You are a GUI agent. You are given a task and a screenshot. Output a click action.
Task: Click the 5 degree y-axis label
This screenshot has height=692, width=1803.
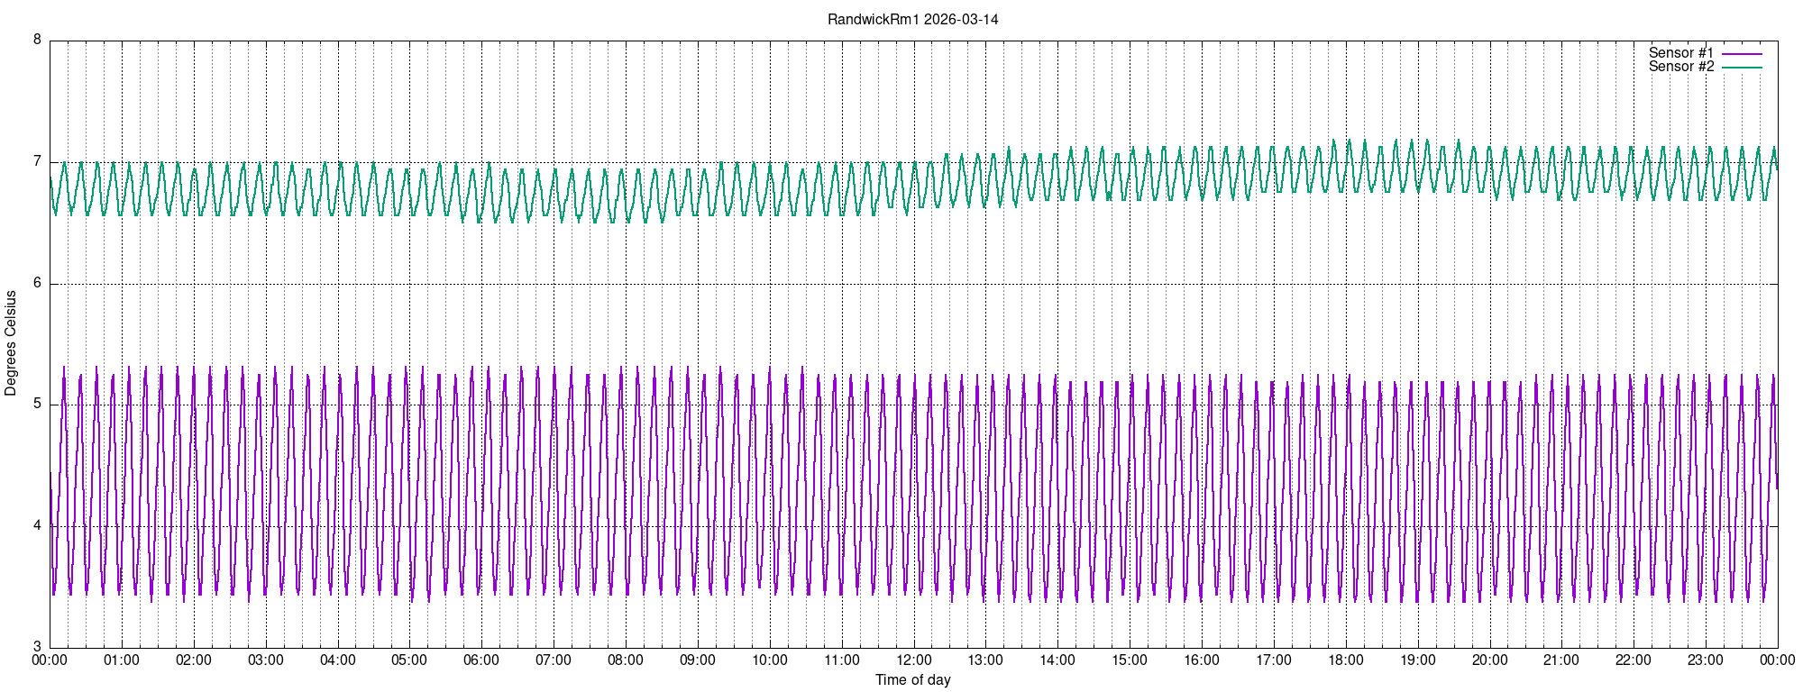coord(37,405)
